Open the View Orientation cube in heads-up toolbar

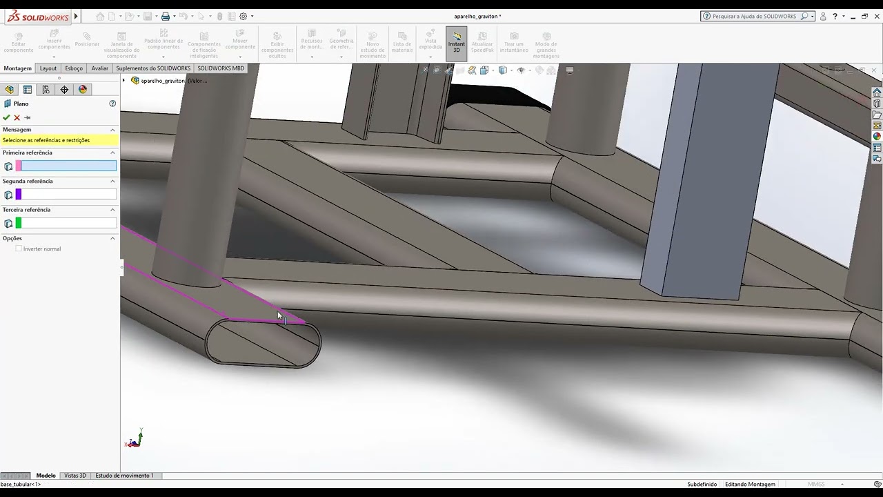(484, 70)
